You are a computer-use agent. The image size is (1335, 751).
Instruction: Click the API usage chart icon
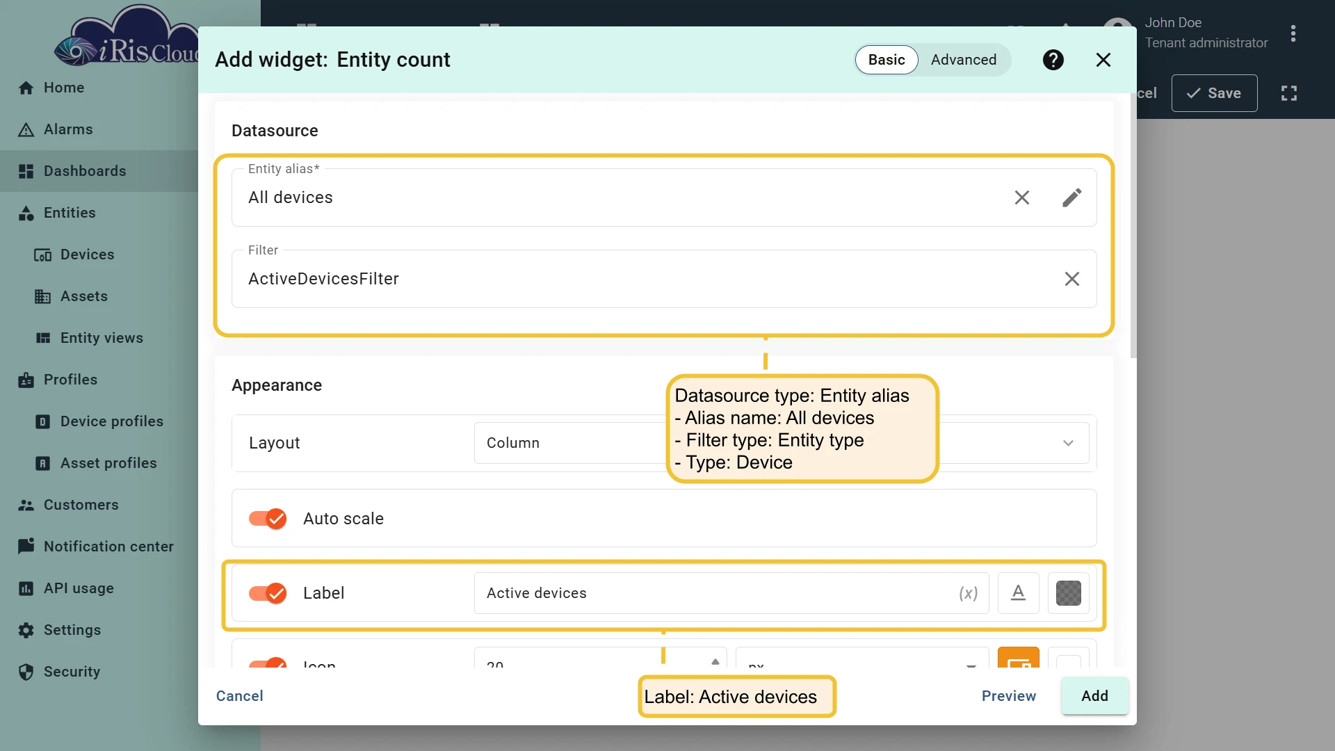click(x=26, y=588)
